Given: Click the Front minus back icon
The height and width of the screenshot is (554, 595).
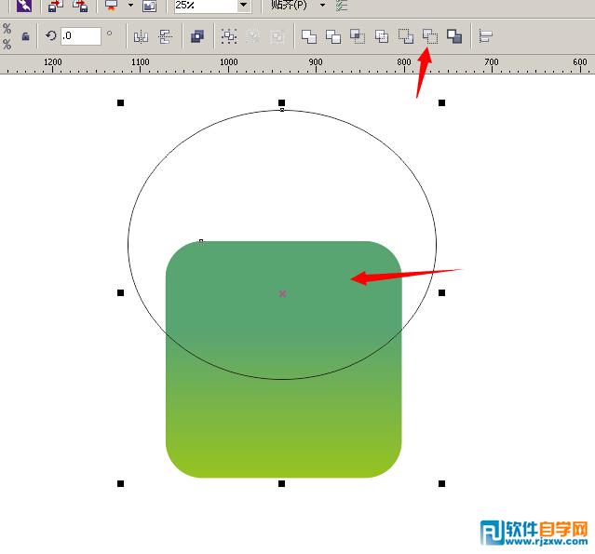Looking at the screenshot, I should pos(406,36).
